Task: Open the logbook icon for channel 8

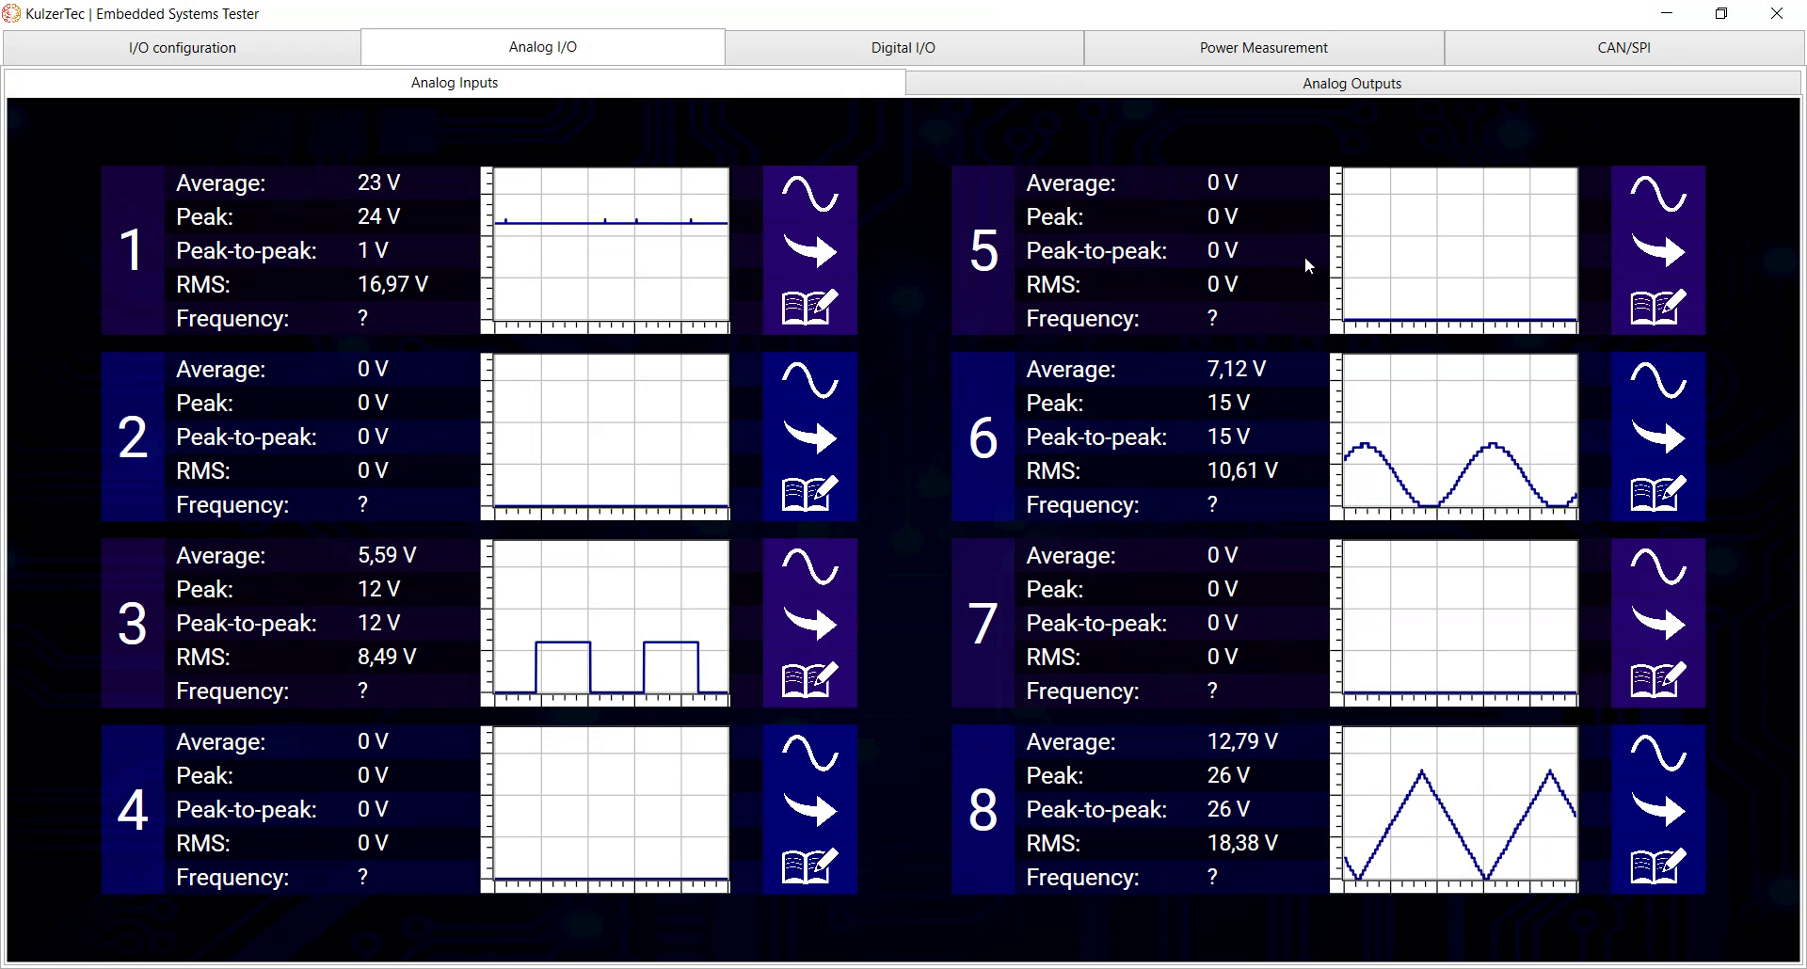Action: pos(1658,866)
